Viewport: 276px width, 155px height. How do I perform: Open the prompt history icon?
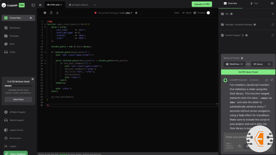pos(239,146)
